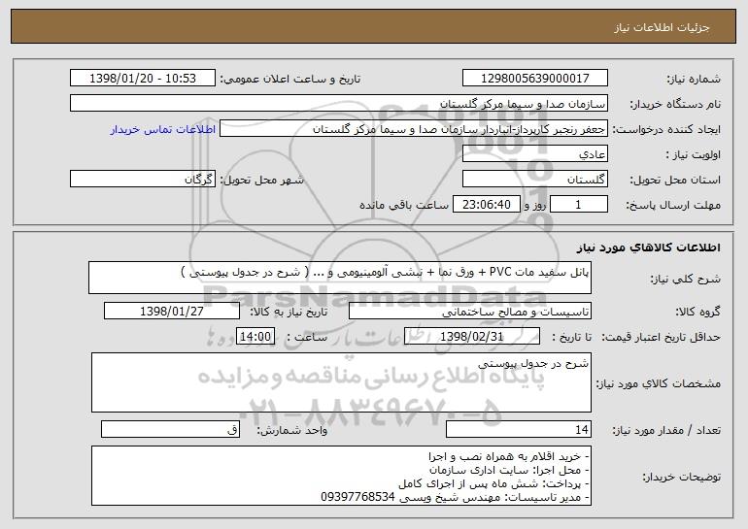Screen dimensions: 748x529
Task: Click the label اولویت نیاز
Action: click(x=694, y=154)
